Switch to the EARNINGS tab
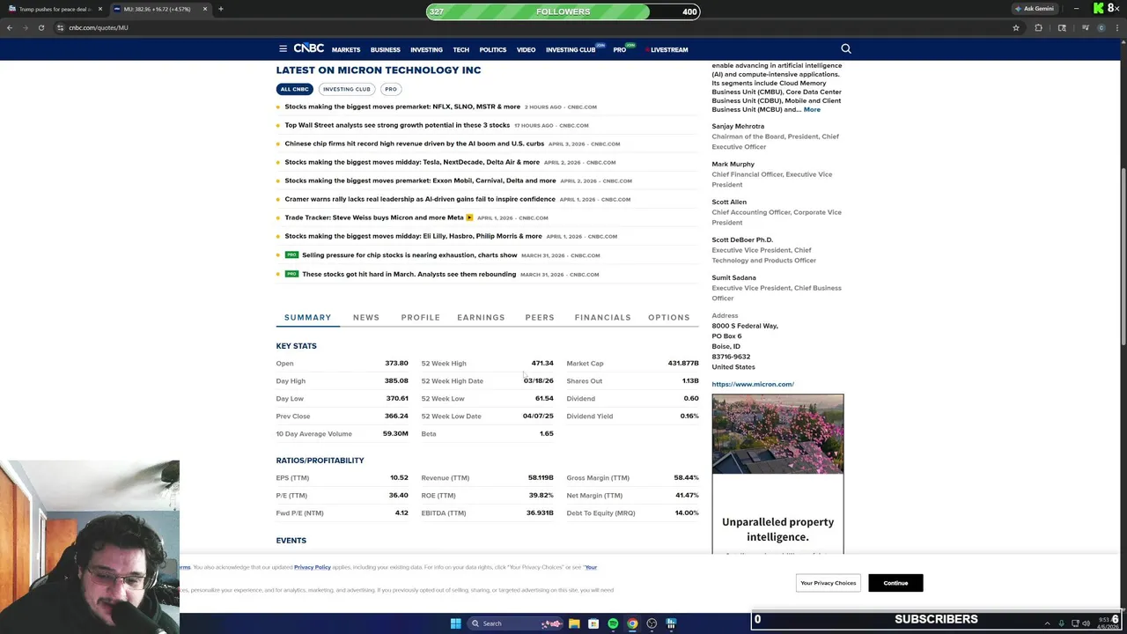Viewport: 1127px width, 634px height. click(481, 317)
